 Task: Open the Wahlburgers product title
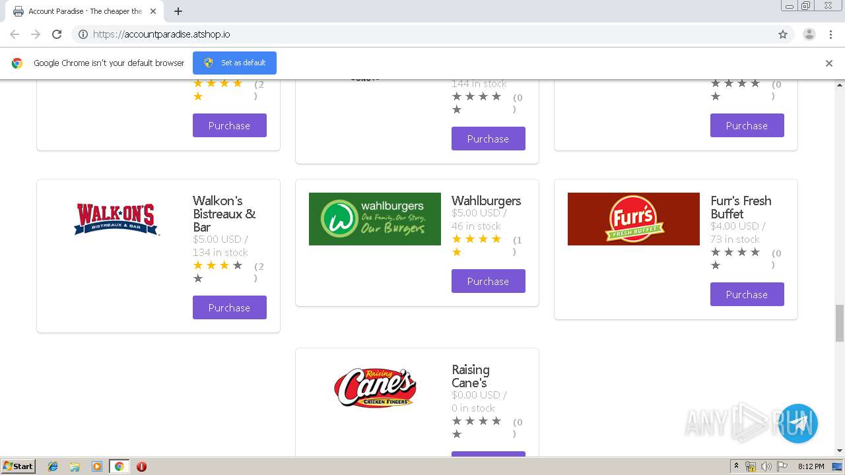487,201
